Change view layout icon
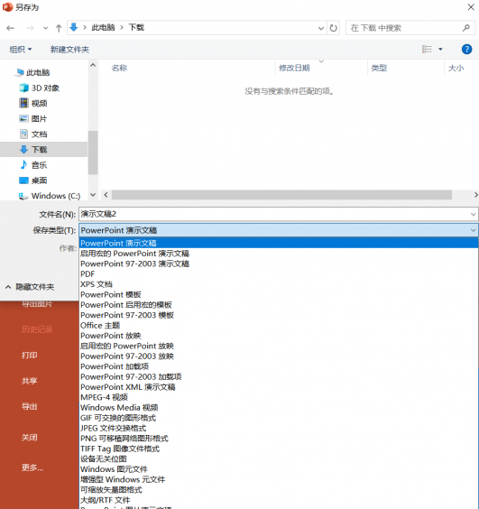The width and height of the screenshot is (479, 509). pyautogui.click(x=427, y=50)
